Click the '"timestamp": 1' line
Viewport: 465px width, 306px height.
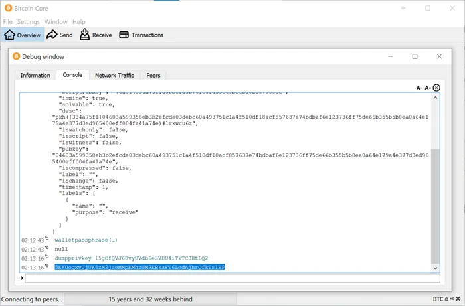[84, 187]
